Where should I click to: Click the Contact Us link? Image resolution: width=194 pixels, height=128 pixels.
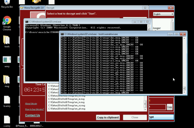pyautogui.click(x=32, y=115)
